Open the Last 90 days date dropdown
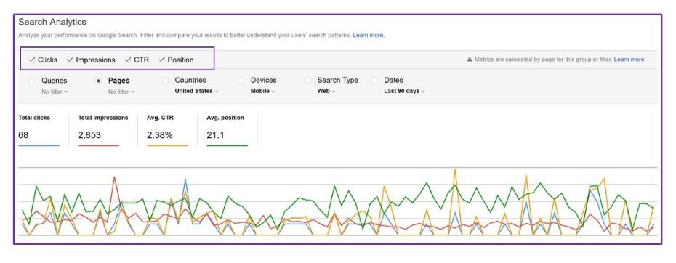This screenshot has height=263, width=676. 404,91
